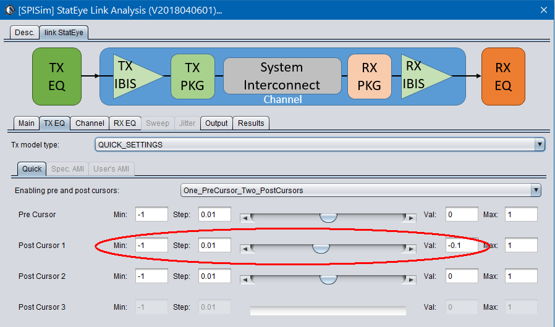Image resolution: width=555 pixels, height=327 pixels.
Task: Click Pre Cursor slider left arrow
Action: click(245, 217)
